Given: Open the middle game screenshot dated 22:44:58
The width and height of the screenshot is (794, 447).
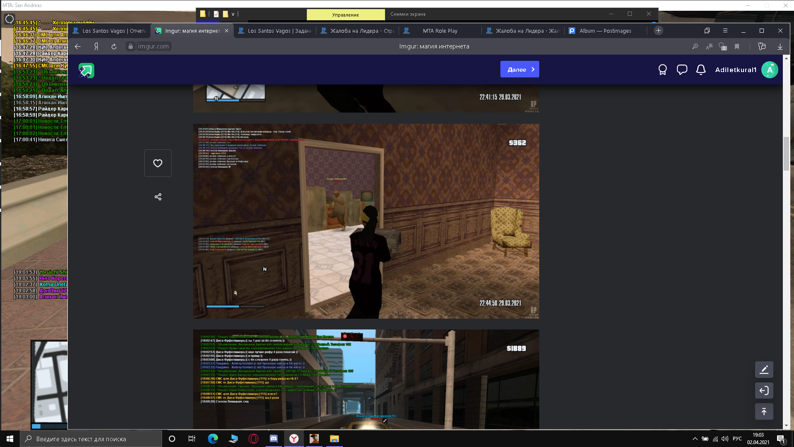Looking at the screenshot, I should [x=366, y=221].
